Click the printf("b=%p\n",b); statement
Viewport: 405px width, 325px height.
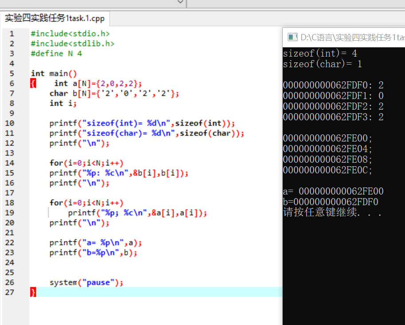click(x=93, y=252)
